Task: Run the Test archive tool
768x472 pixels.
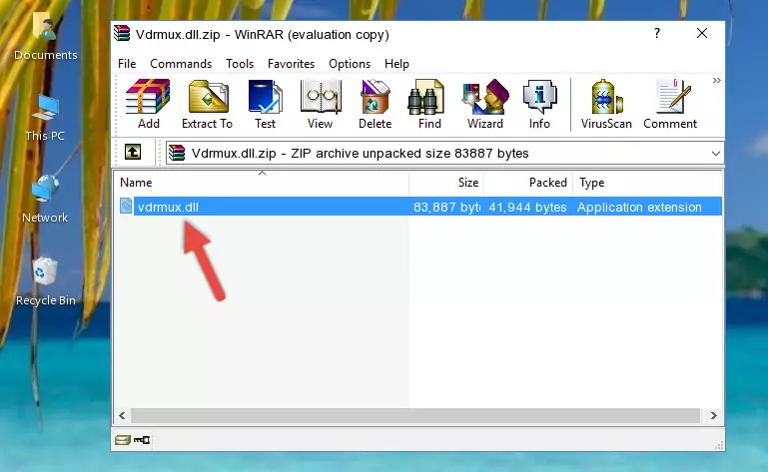Action: (265, 105)
